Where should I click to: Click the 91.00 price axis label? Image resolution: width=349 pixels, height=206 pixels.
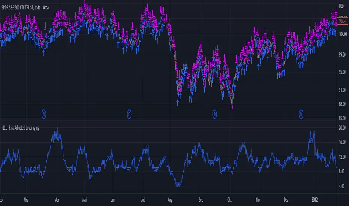point(342,90)
